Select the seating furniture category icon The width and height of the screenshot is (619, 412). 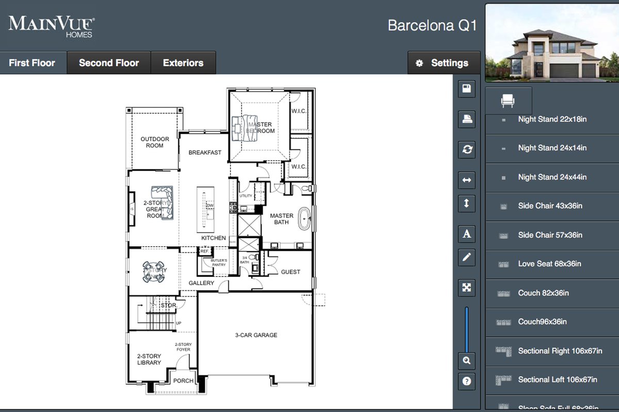(x=508, y=100)
